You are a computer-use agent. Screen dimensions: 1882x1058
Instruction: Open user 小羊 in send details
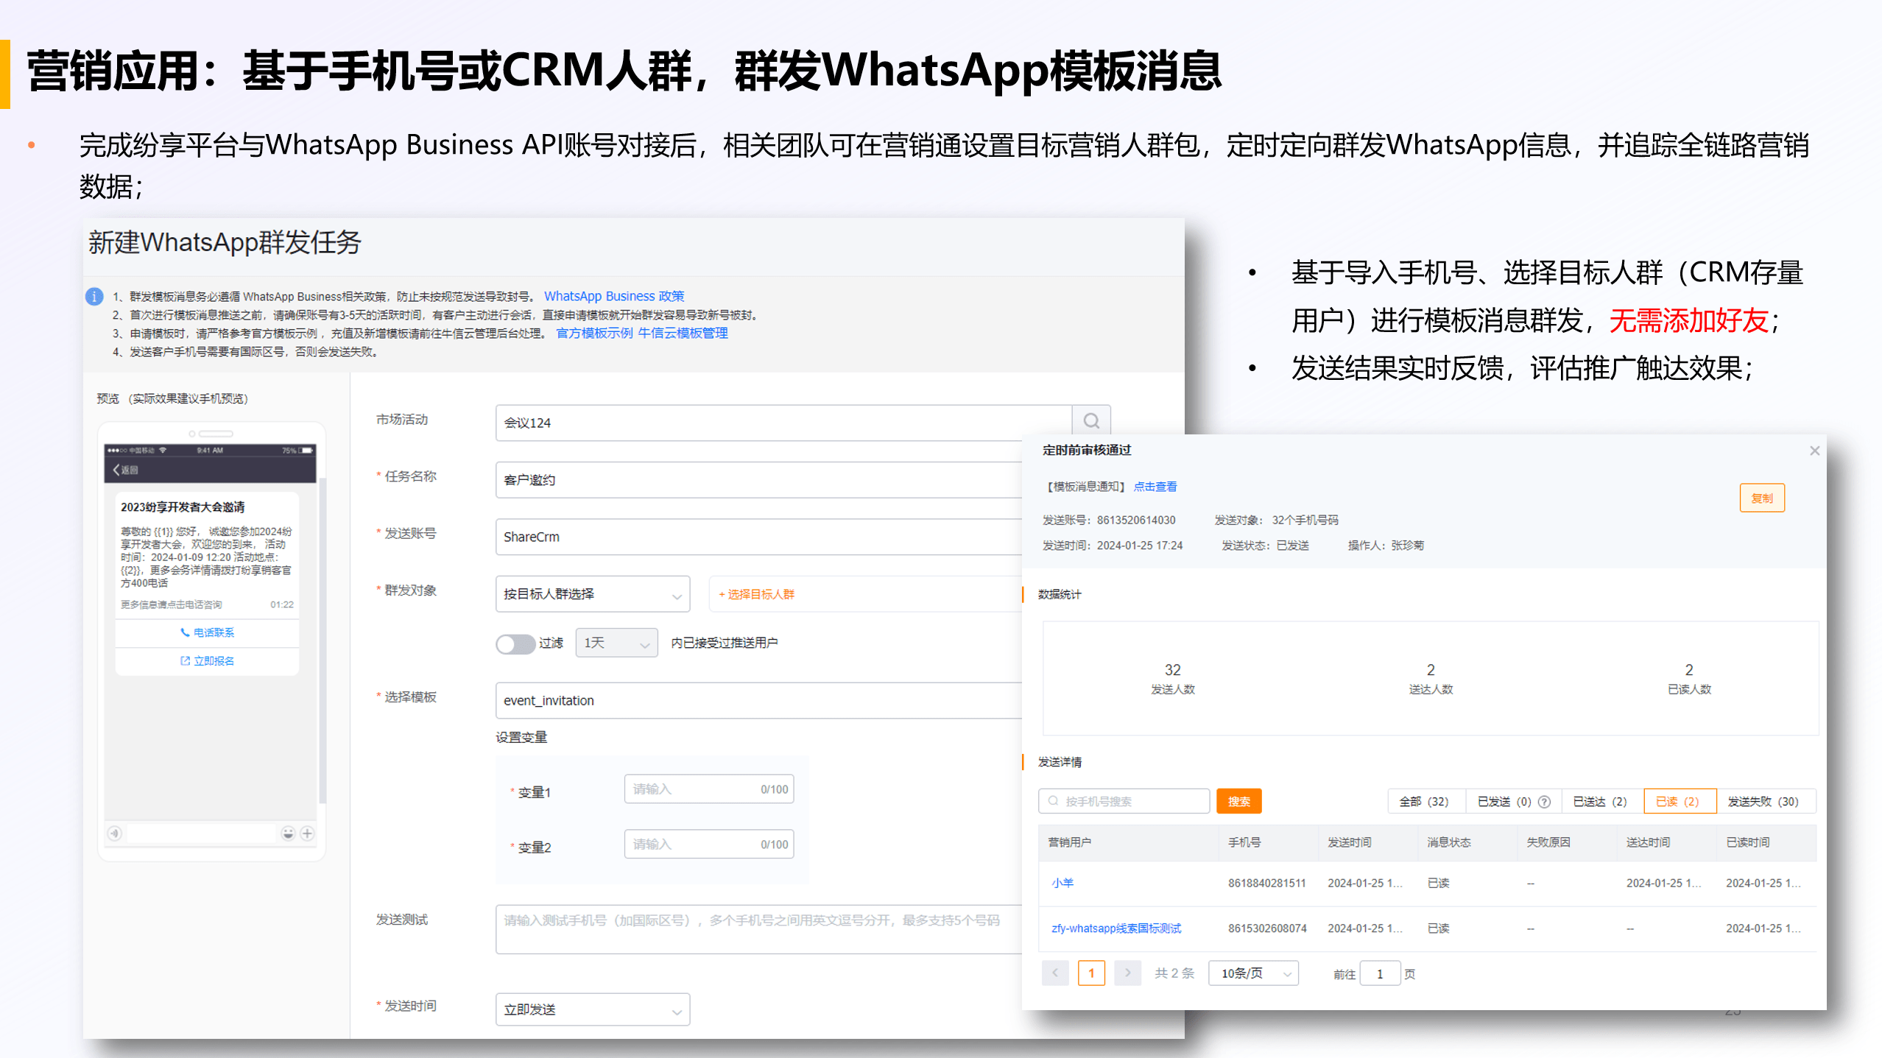pyautogui.click(x=1062, y=883)
